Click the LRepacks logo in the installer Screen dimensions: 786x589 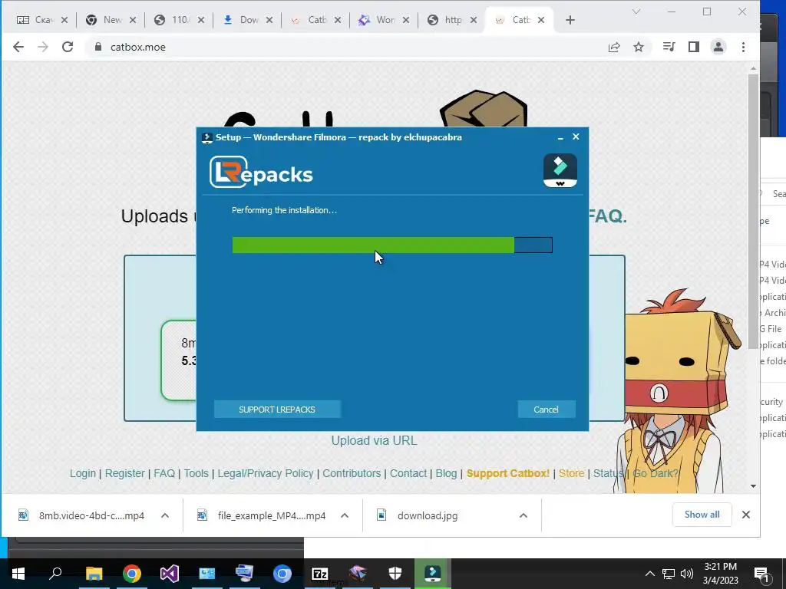pyautogui.click(x=261, y=172)
